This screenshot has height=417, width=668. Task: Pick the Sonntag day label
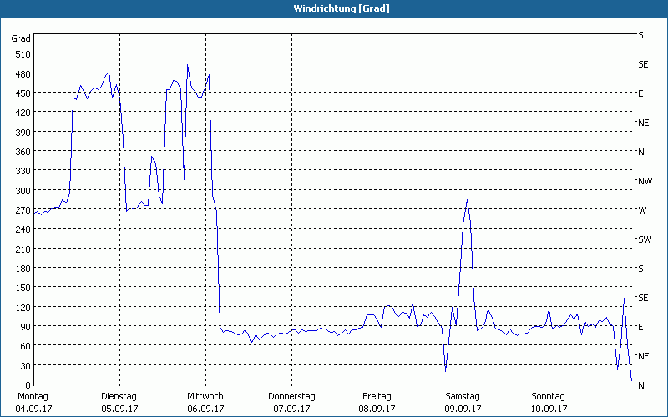click(x=549, y=396)
